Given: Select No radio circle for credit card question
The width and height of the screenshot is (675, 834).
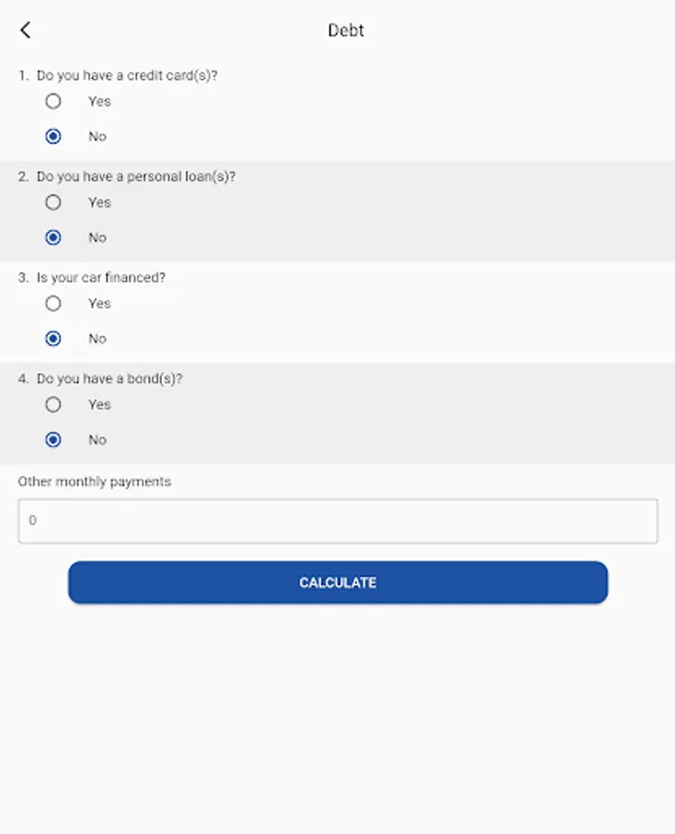Looking at the screenshot, I should click(x=54, y=136).
